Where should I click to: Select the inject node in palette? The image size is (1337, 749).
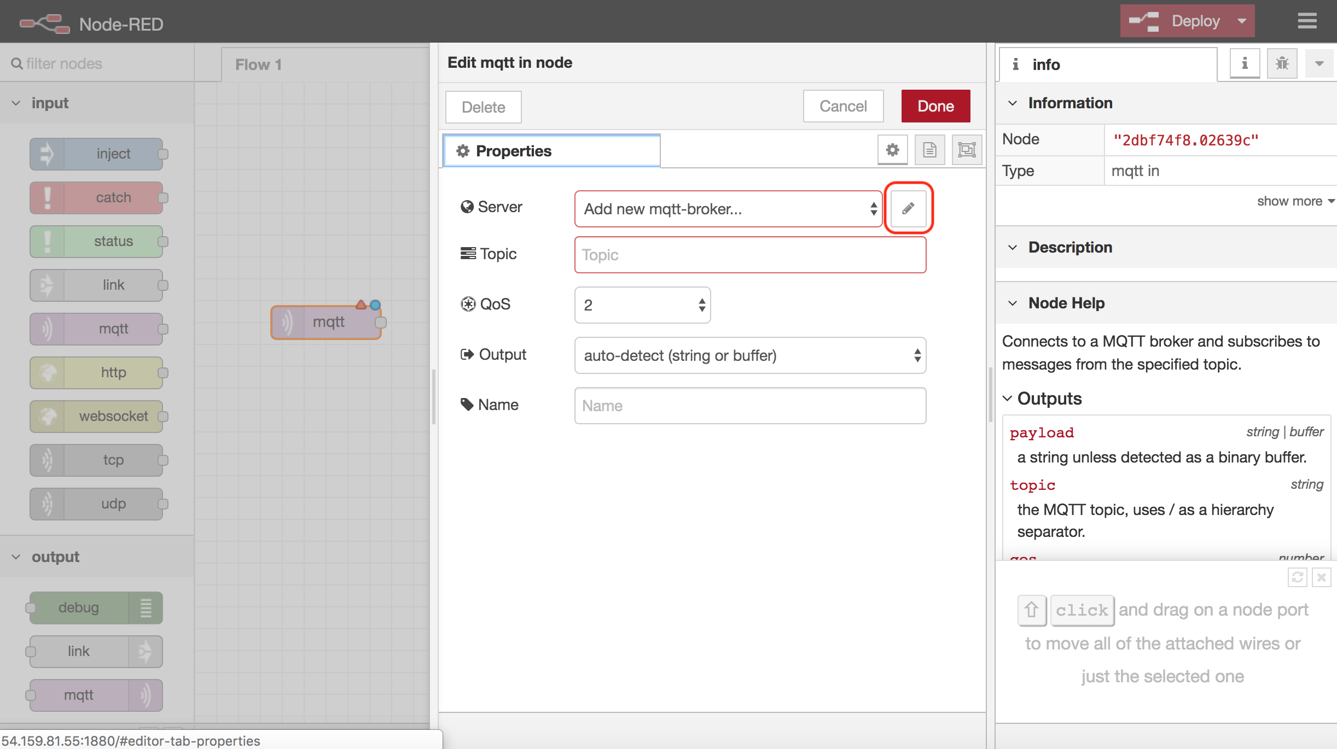point(97,154)
